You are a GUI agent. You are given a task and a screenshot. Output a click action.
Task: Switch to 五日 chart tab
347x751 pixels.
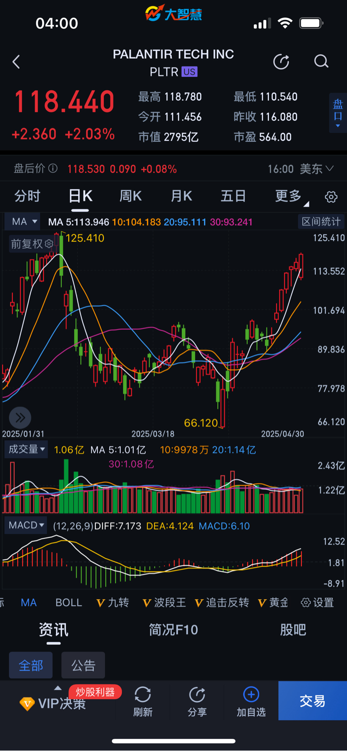(x=233, y=196)
